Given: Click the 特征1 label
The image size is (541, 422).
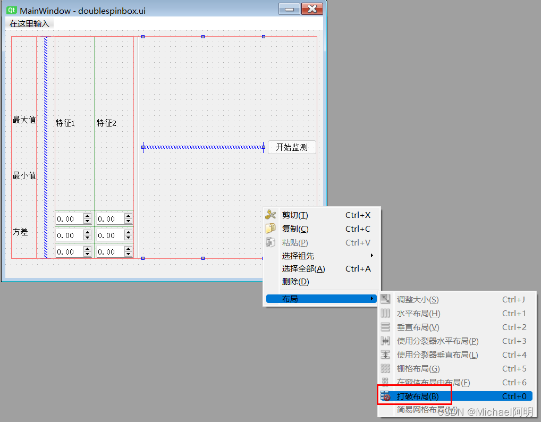Looking at the screenshot, I should (x=65, y=123).
